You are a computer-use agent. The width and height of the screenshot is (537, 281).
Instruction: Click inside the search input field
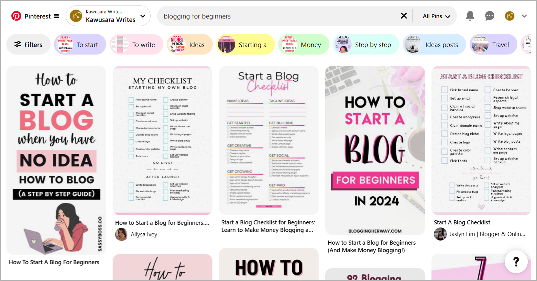point(241,16)
